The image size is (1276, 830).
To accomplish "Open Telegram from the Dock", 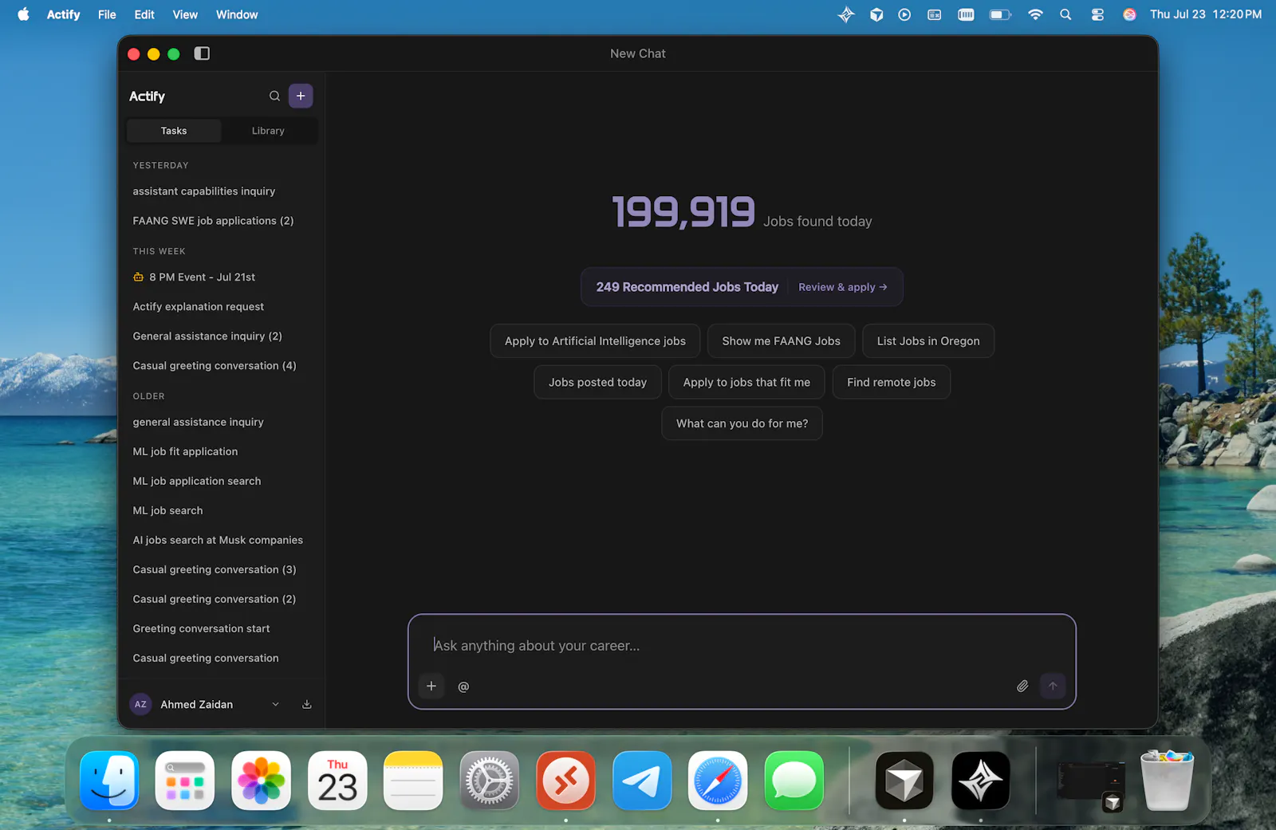I will point(642,781).
